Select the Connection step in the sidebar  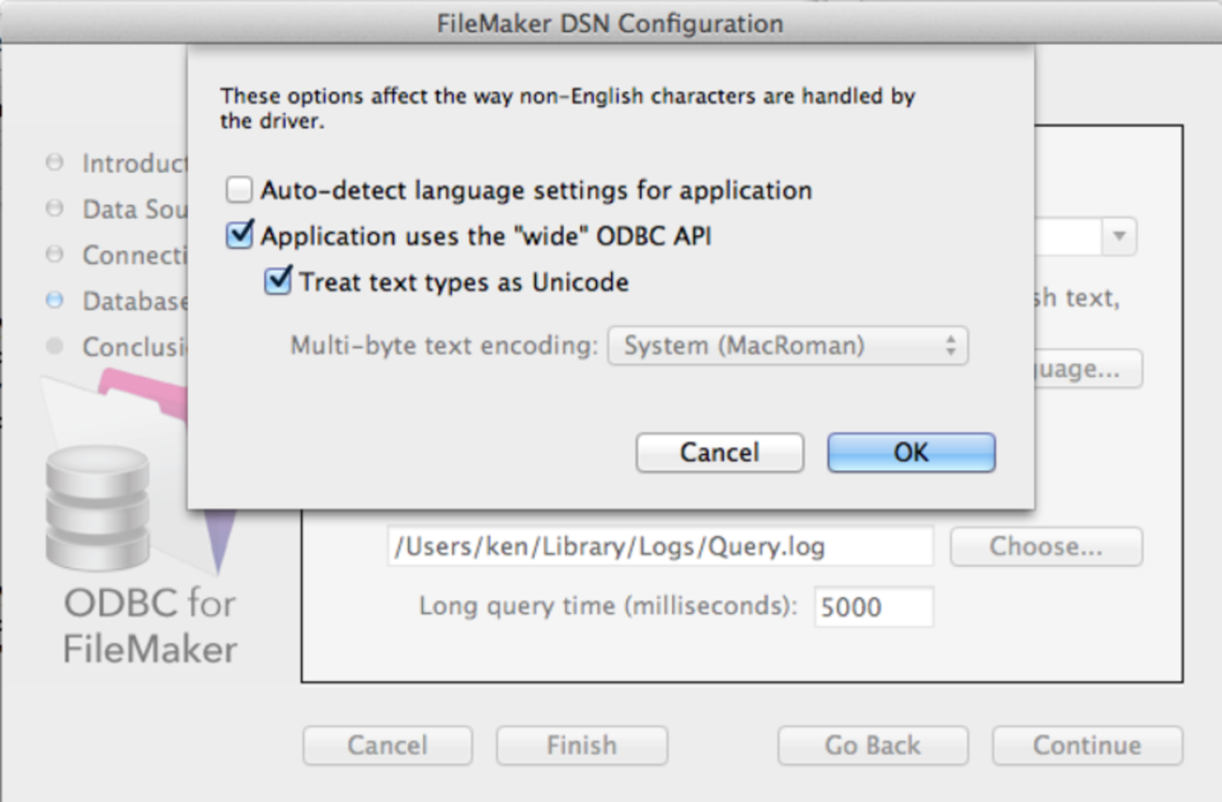pyautogui.click(x=117, y=255)
